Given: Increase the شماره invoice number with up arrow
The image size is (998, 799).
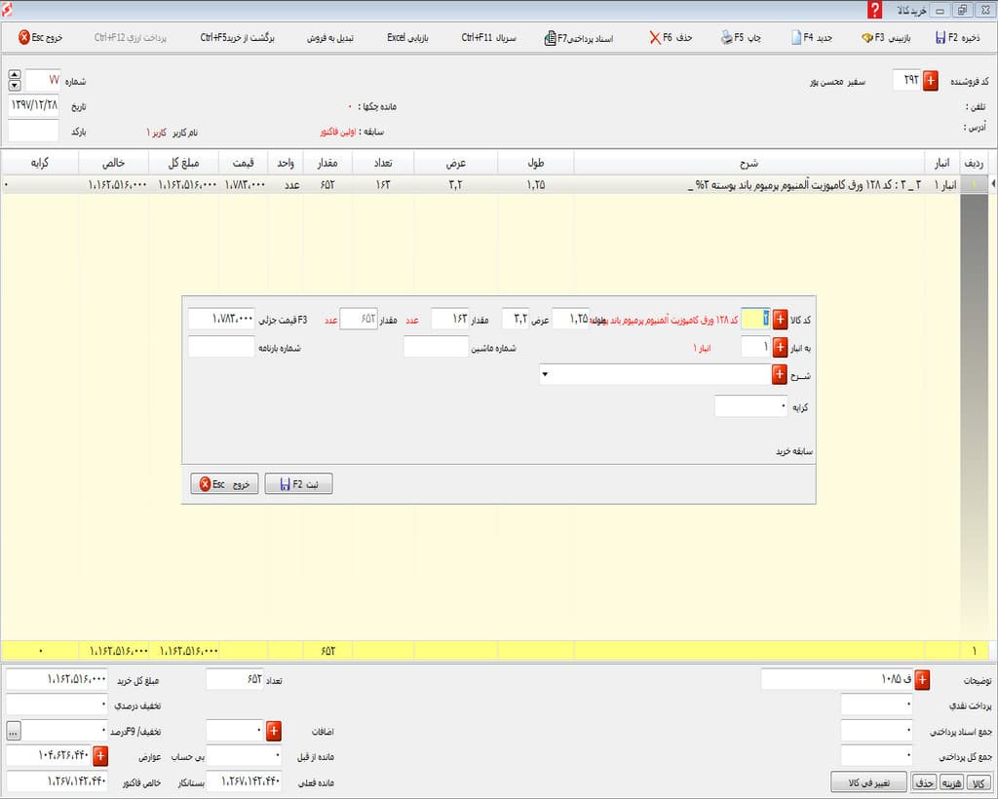Looking at the screenshot, I should [x=15, y=75].
